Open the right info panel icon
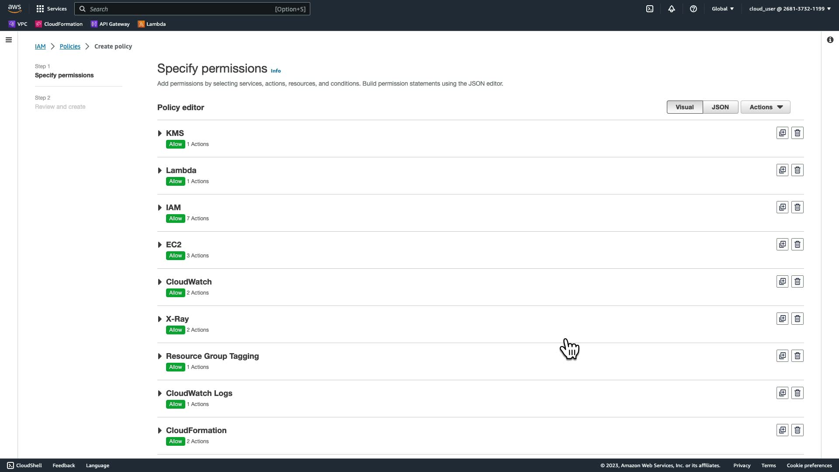Viewport: 839px width, 472px height. click(830, 40)
